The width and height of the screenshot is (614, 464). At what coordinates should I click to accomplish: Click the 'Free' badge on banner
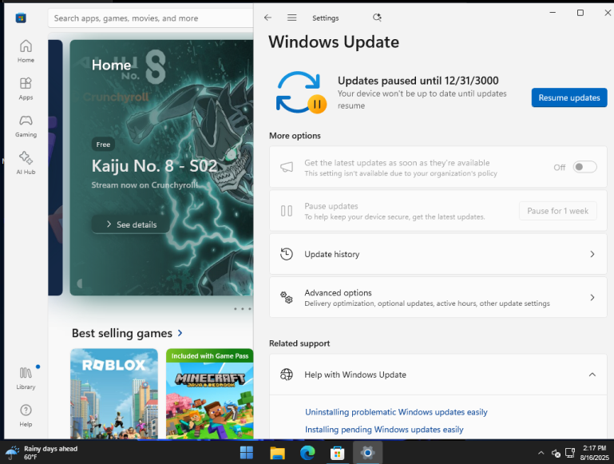pyautogui.click(x=103, y=145)
